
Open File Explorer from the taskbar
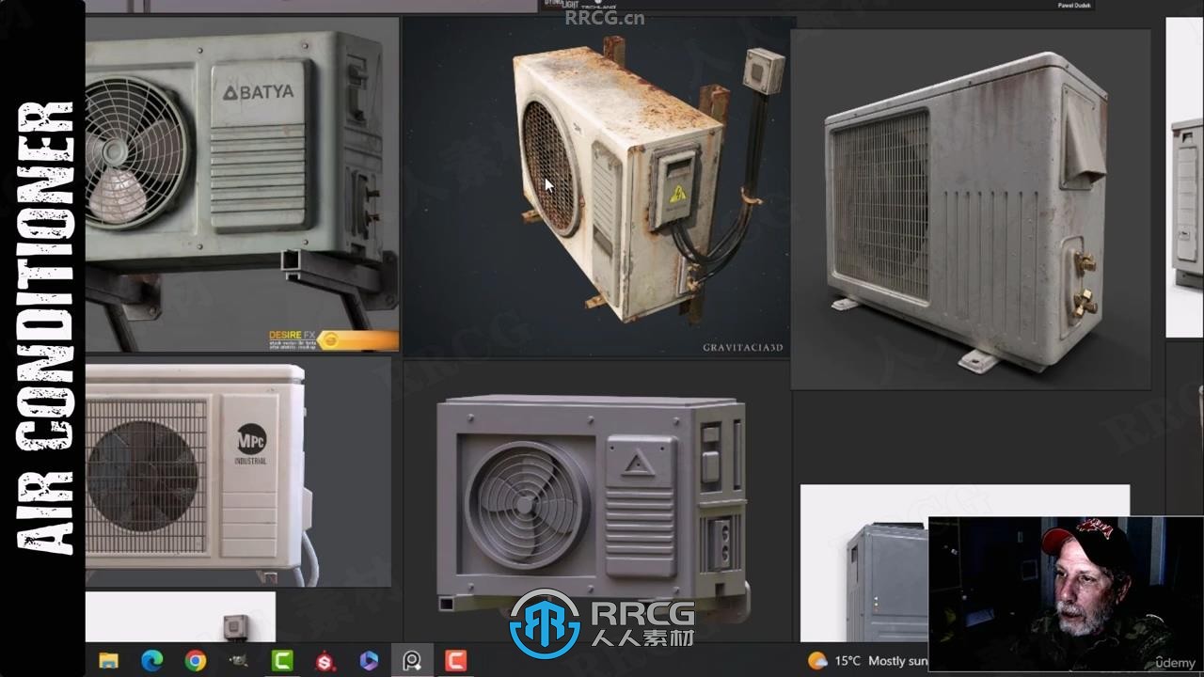click(108, 661)
